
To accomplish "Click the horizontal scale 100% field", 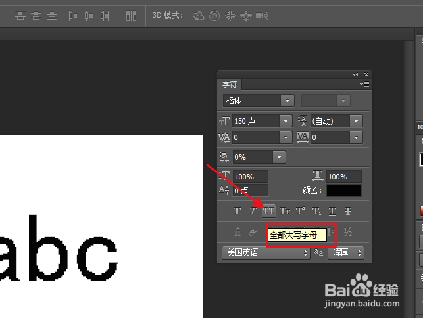I will 344,177.
